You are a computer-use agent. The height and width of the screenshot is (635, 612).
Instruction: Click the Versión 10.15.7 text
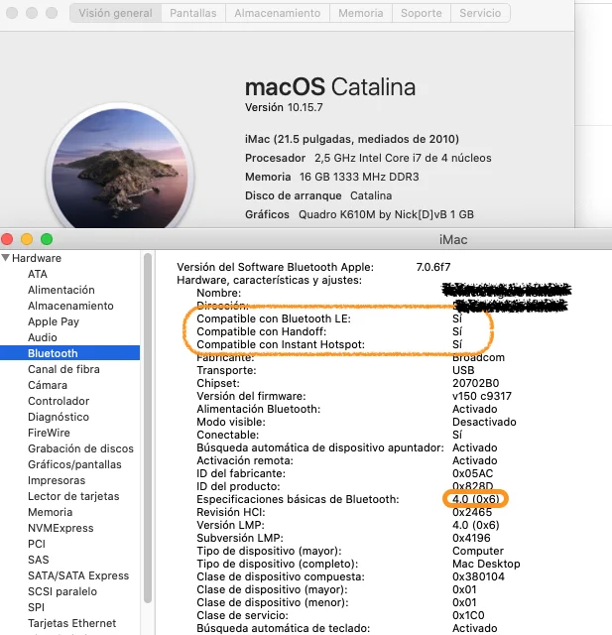tap(284, 107)
